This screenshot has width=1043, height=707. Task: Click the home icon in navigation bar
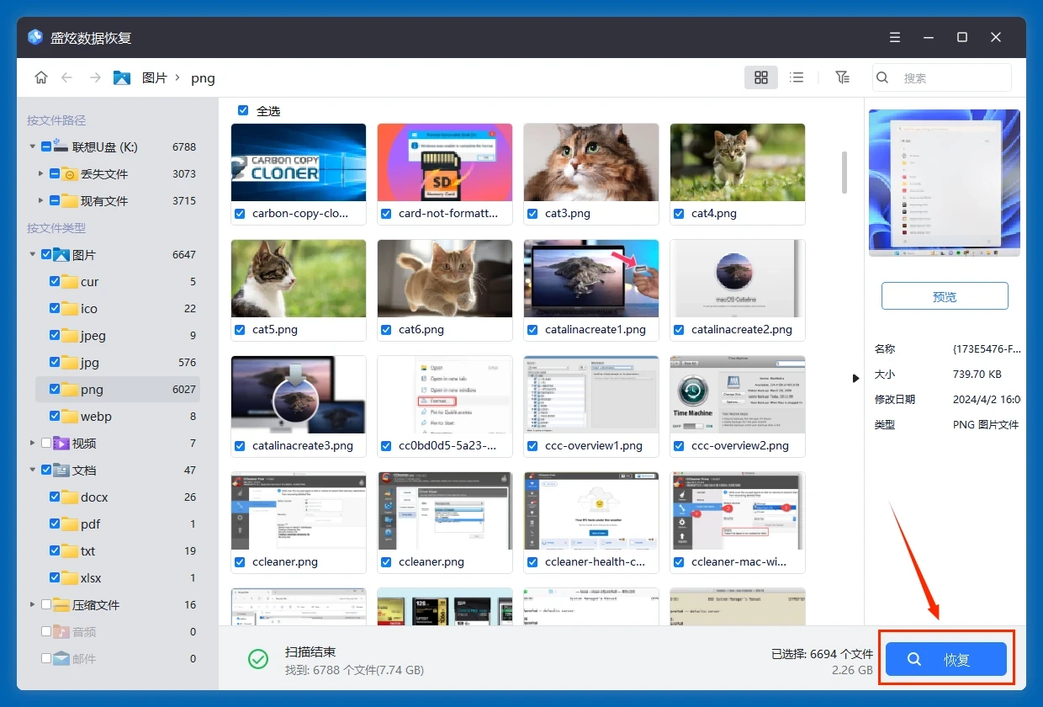pyautogui.click(x=40, y=77)
